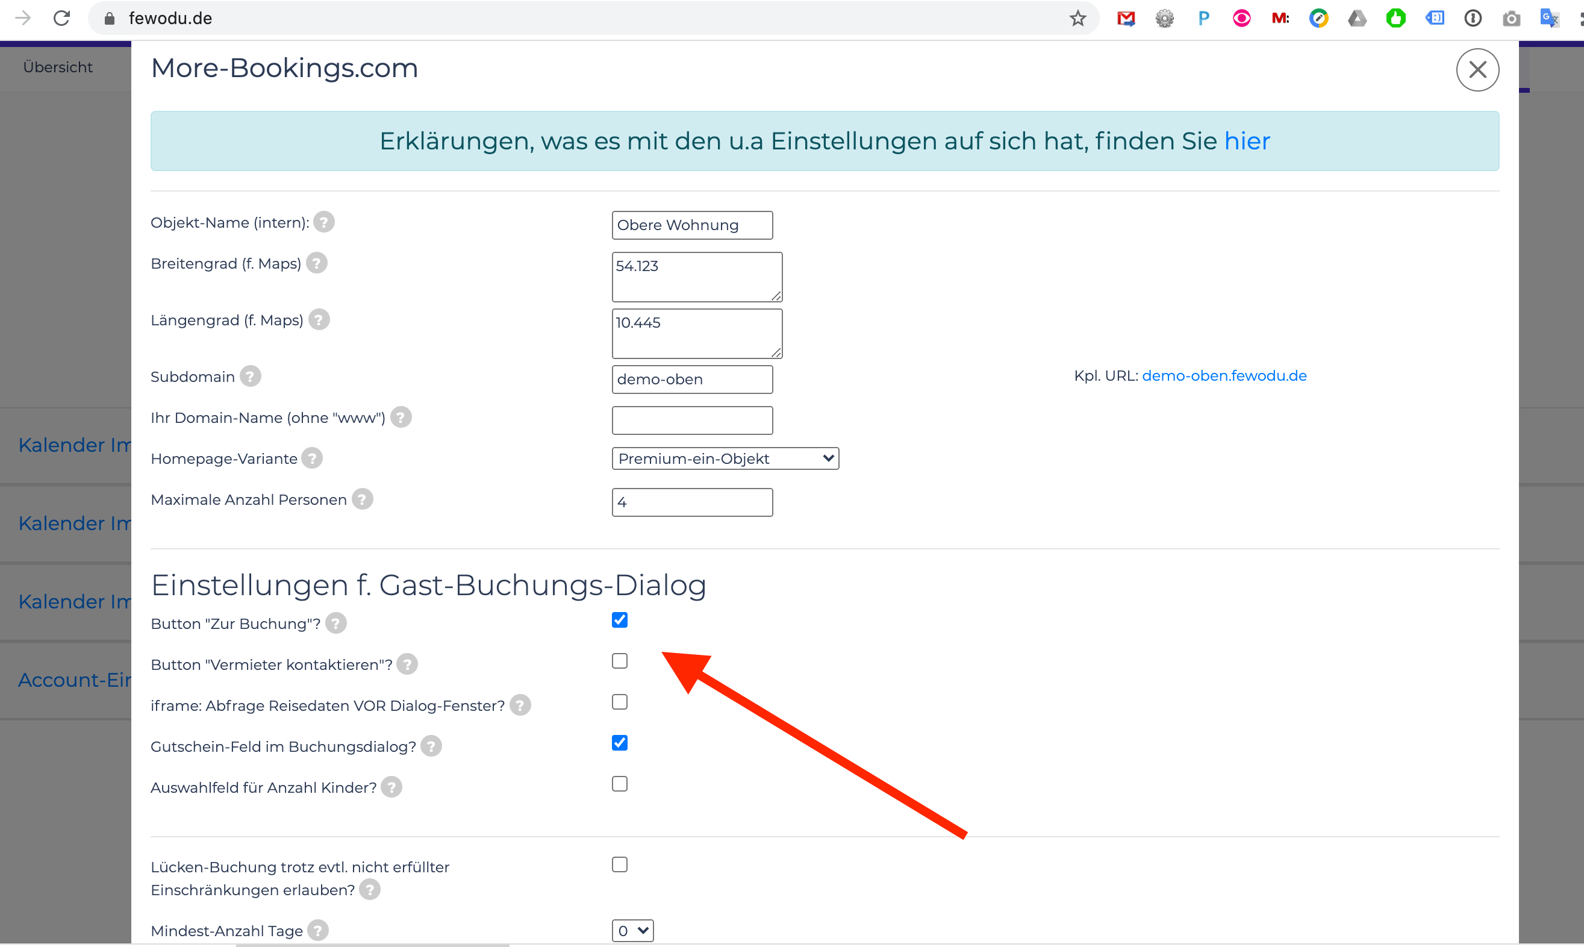Click the camera screenshot extension icon

click(x=1511, y=19)
